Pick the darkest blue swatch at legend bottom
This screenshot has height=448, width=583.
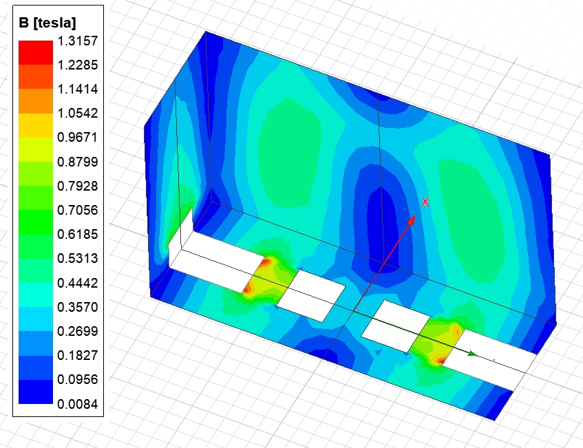coord(35,392)
